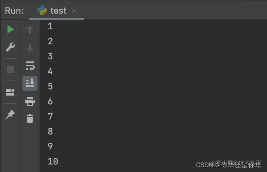Toggle Soft-Wrap for console output
The image size is (267, 172).
pyautogui.click(x=30, y=66)
